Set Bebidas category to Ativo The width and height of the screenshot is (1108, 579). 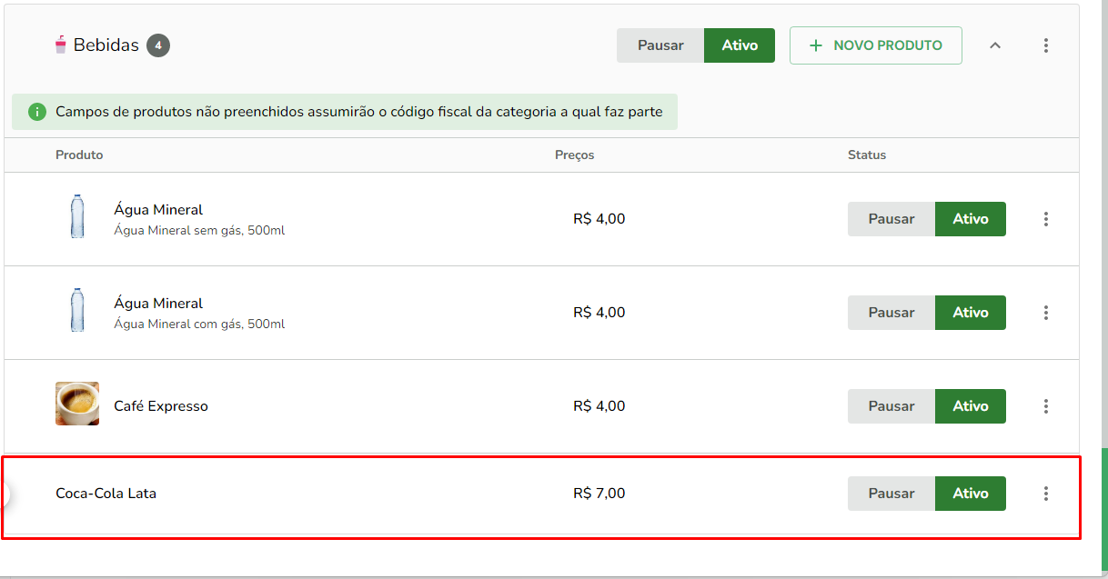point(740,45)
